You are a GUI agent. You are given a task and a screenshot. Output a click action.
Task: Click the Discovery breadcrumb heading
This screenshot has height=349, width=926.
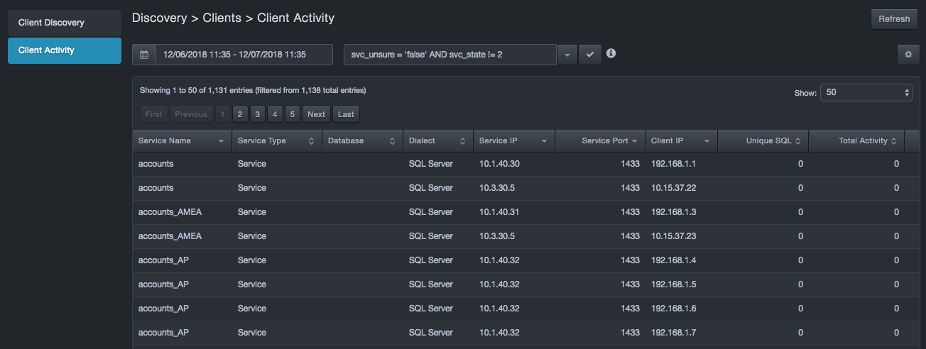click(160, 18)
